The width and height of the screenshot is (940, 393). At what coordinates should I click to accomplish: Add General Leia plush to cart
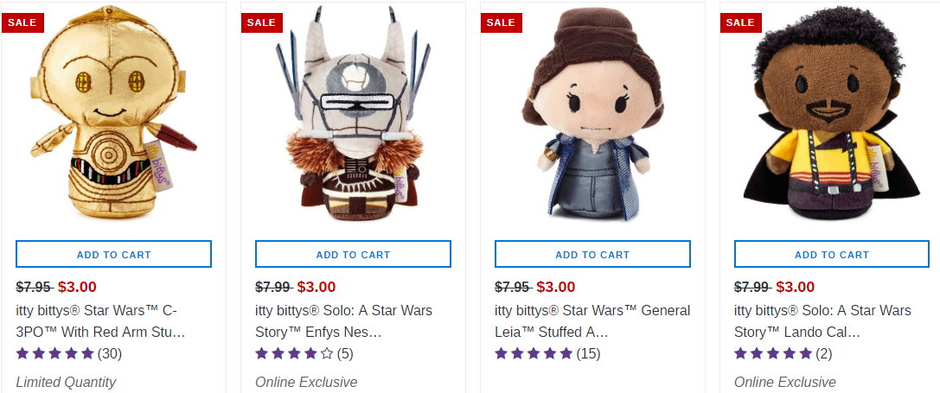[x=592, y=254]
